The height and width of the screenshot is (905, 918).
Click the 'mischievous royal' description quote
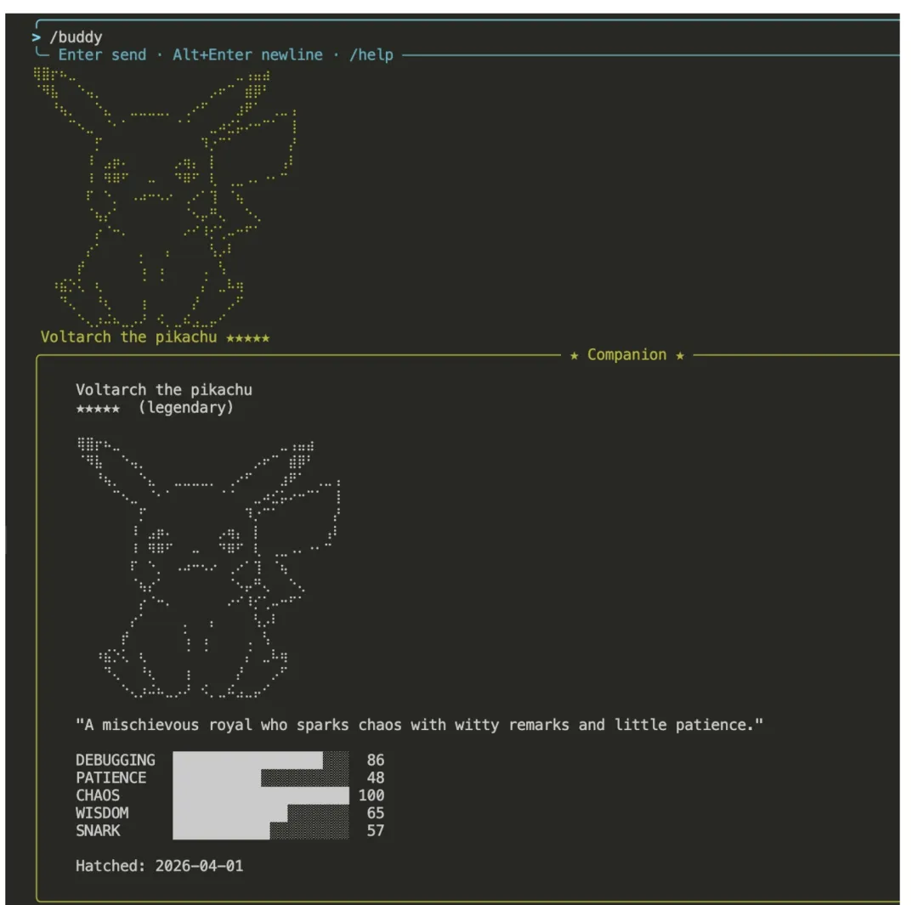pos(419,725)
